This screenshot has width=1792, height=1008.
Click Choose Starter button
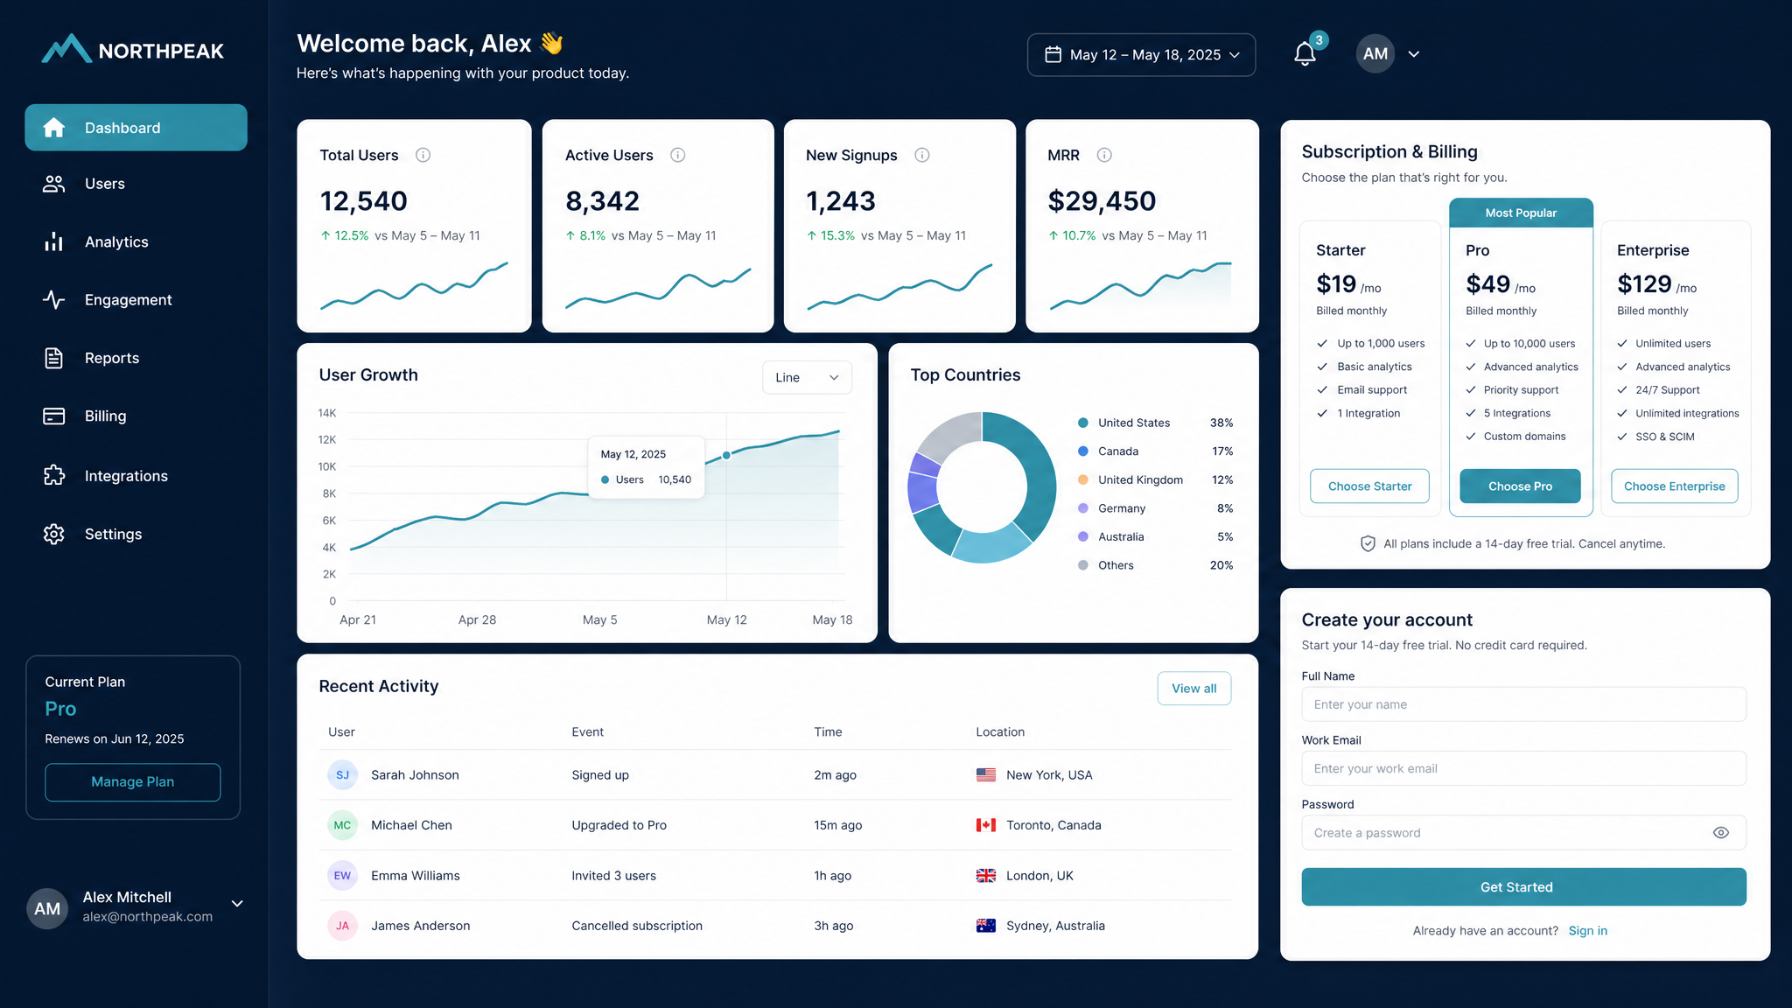[x=1369, y=486]
